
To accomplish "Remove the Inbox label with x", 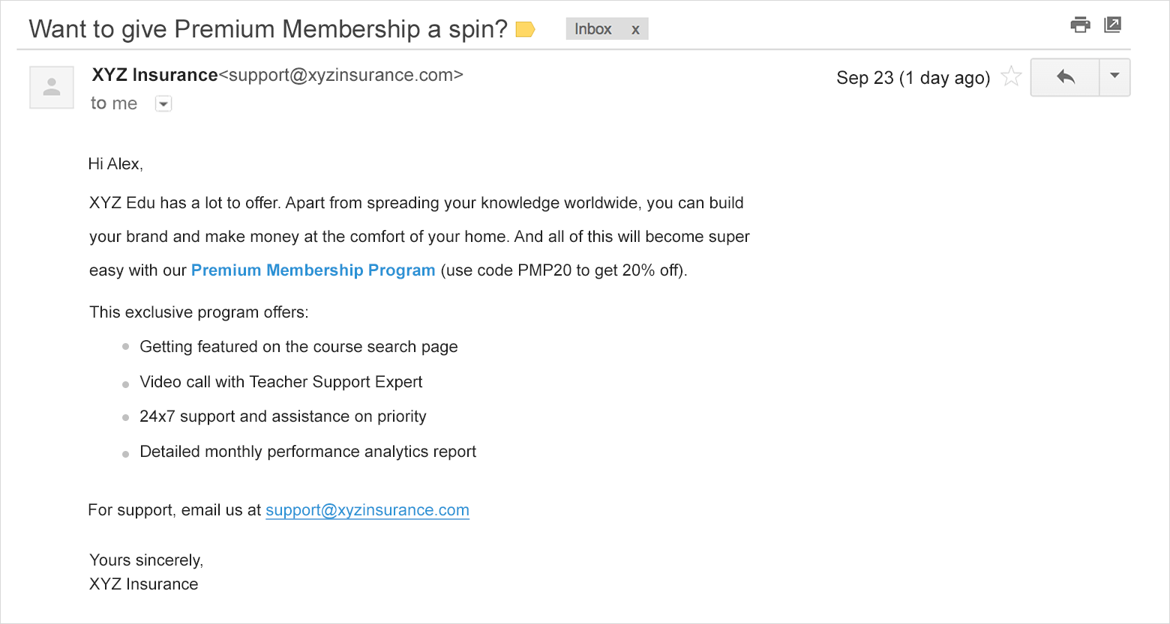I will click(x=635, y=30).
